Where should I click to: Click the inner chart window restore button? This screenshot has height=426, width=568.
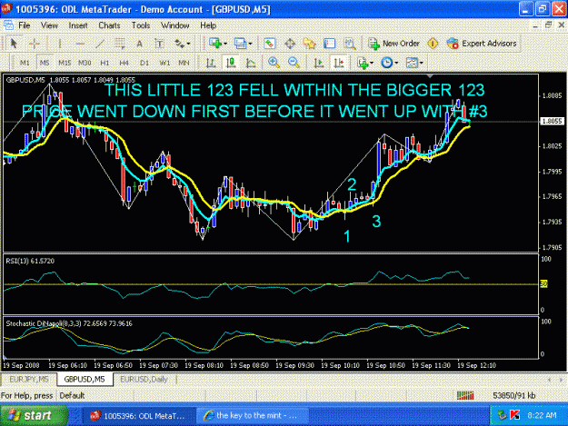pos(548,25)
